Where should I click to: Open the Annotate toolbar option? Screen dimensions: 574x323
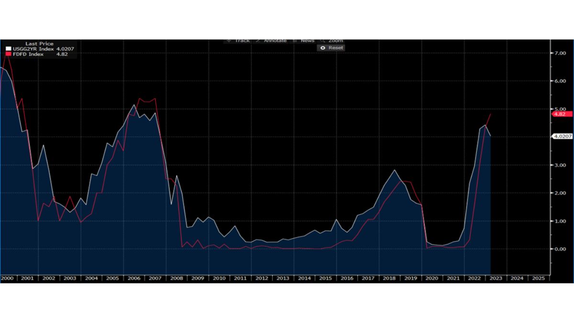pyautogui.click(x=271, y=41)
